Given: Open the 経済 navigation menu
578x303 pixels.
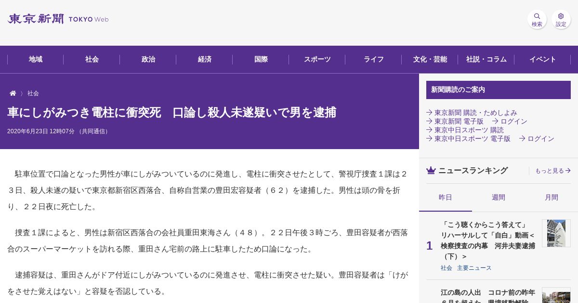Looking at the screenshot, I should coord(204,60).
